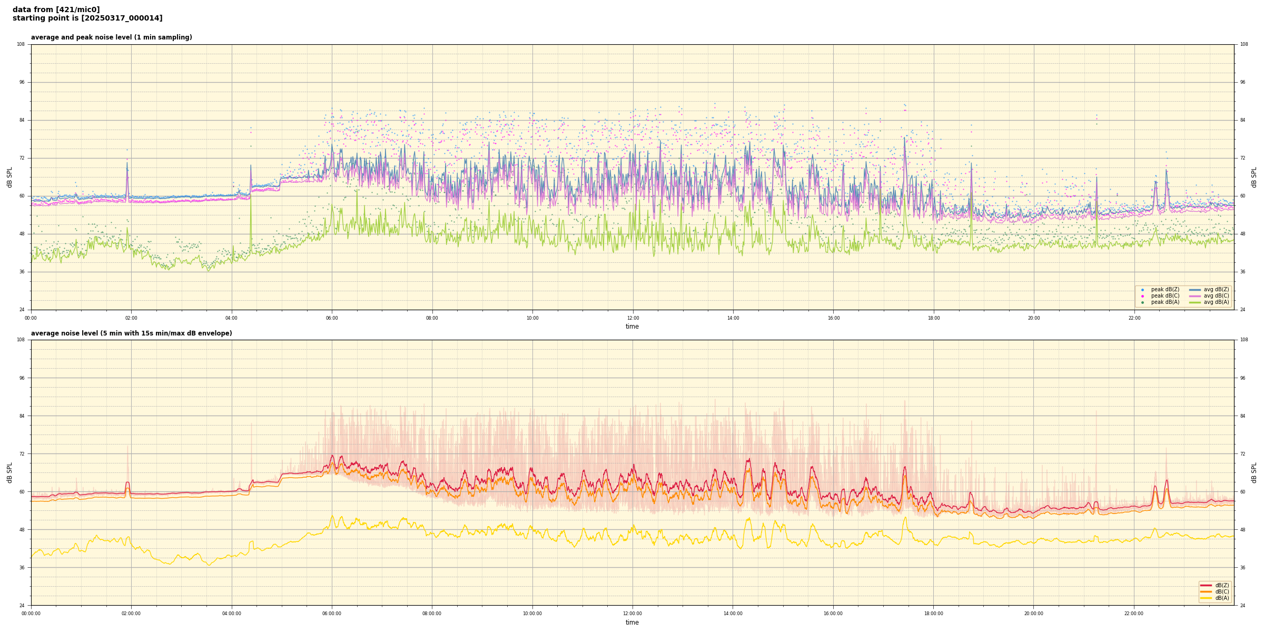Click the peak dB(C) legend marker
This screenshot has height=632, width=1264.
coord(1142,296)
